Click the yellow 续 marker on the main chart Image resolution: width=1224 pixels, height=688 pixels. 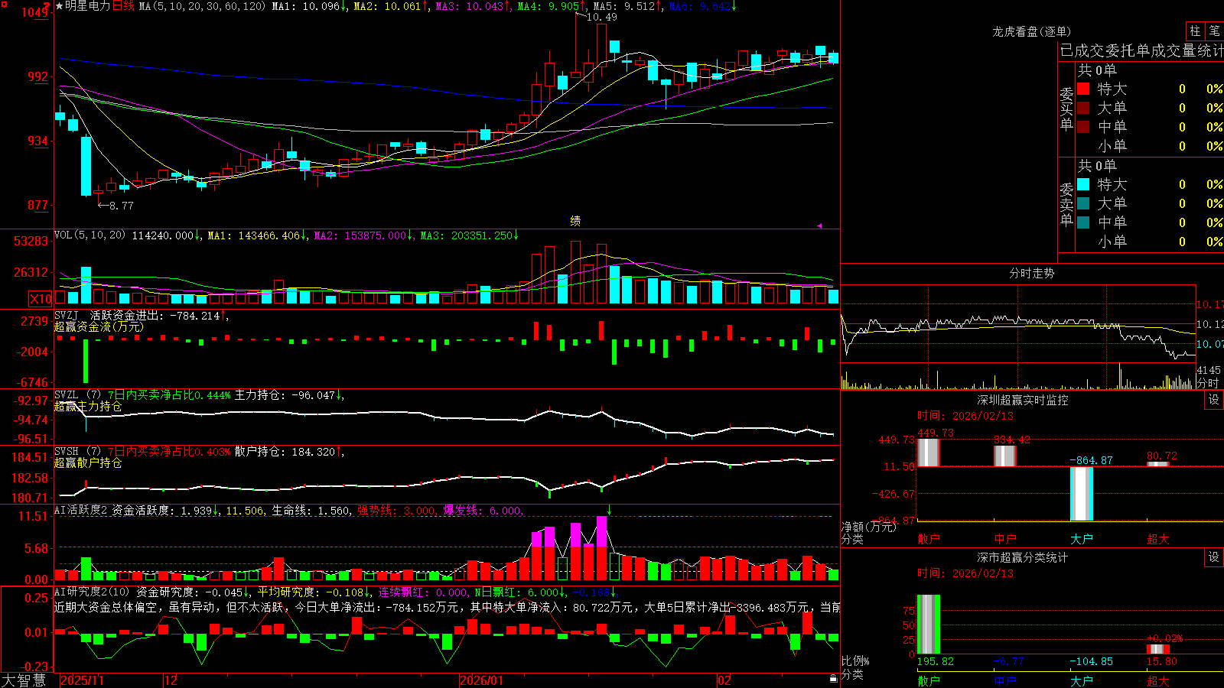tap(575, 221)
